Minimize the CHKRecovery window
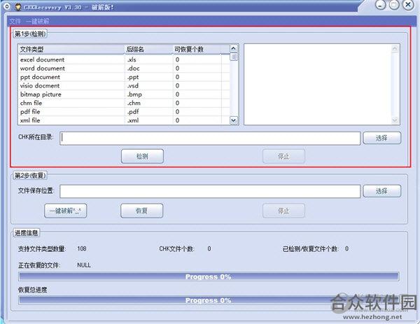This screenshot has width=420, height=324. (380, 5)
